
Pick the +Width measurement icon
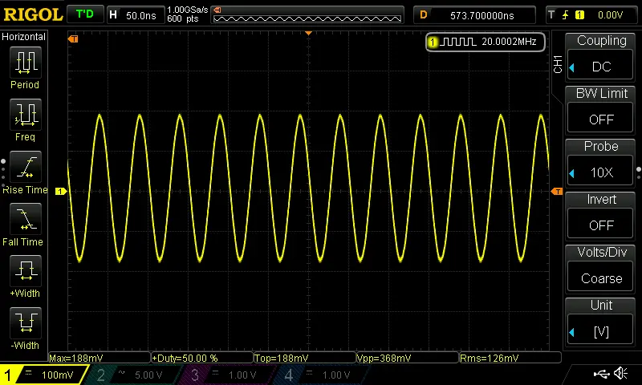point(25,271)
